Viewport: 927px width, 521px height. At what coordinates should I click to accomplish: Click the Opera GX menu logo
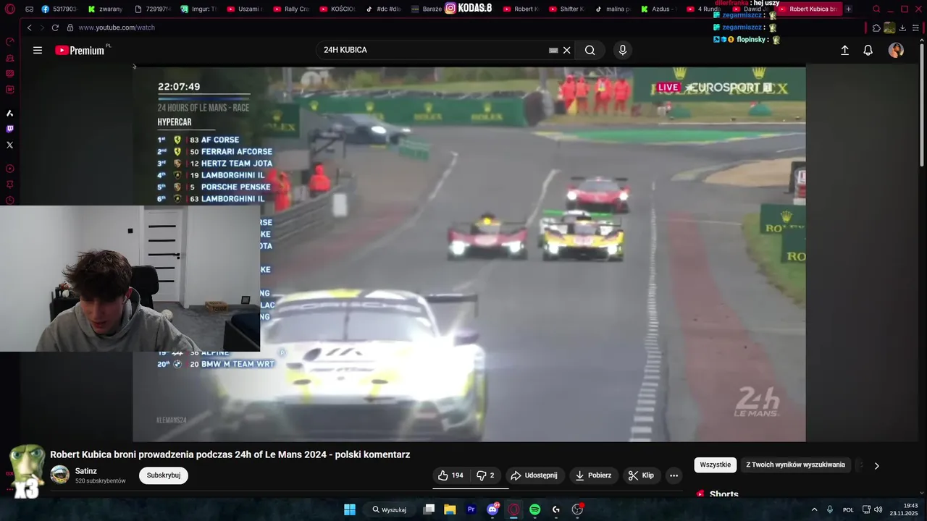(x=9, y=9)
